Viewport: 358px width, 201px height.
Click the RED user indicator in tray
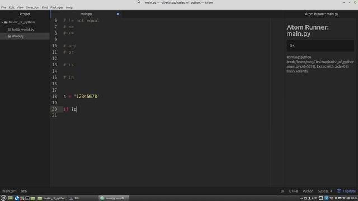pos(313,198)
